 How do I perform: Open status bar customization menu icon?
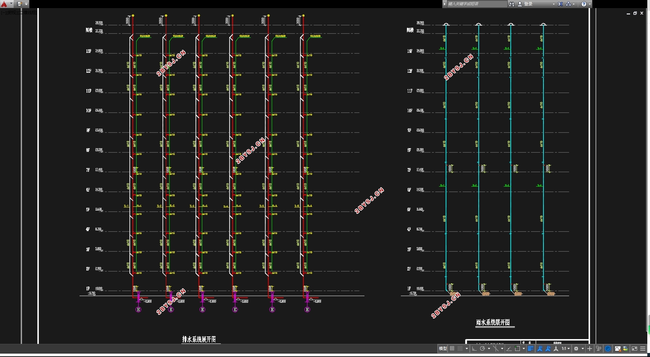pyautogui.click(x=643, y=349)
